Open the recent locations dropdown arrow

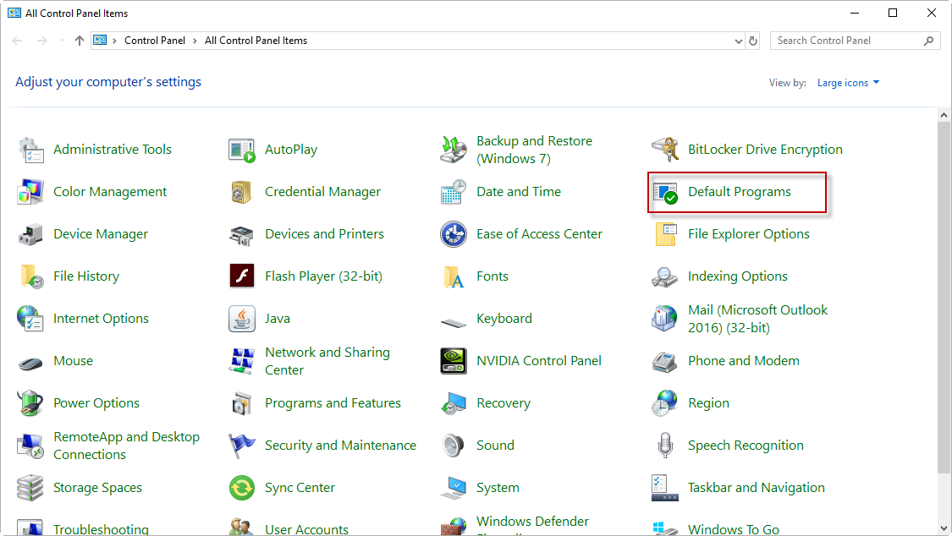coord(62,41)
